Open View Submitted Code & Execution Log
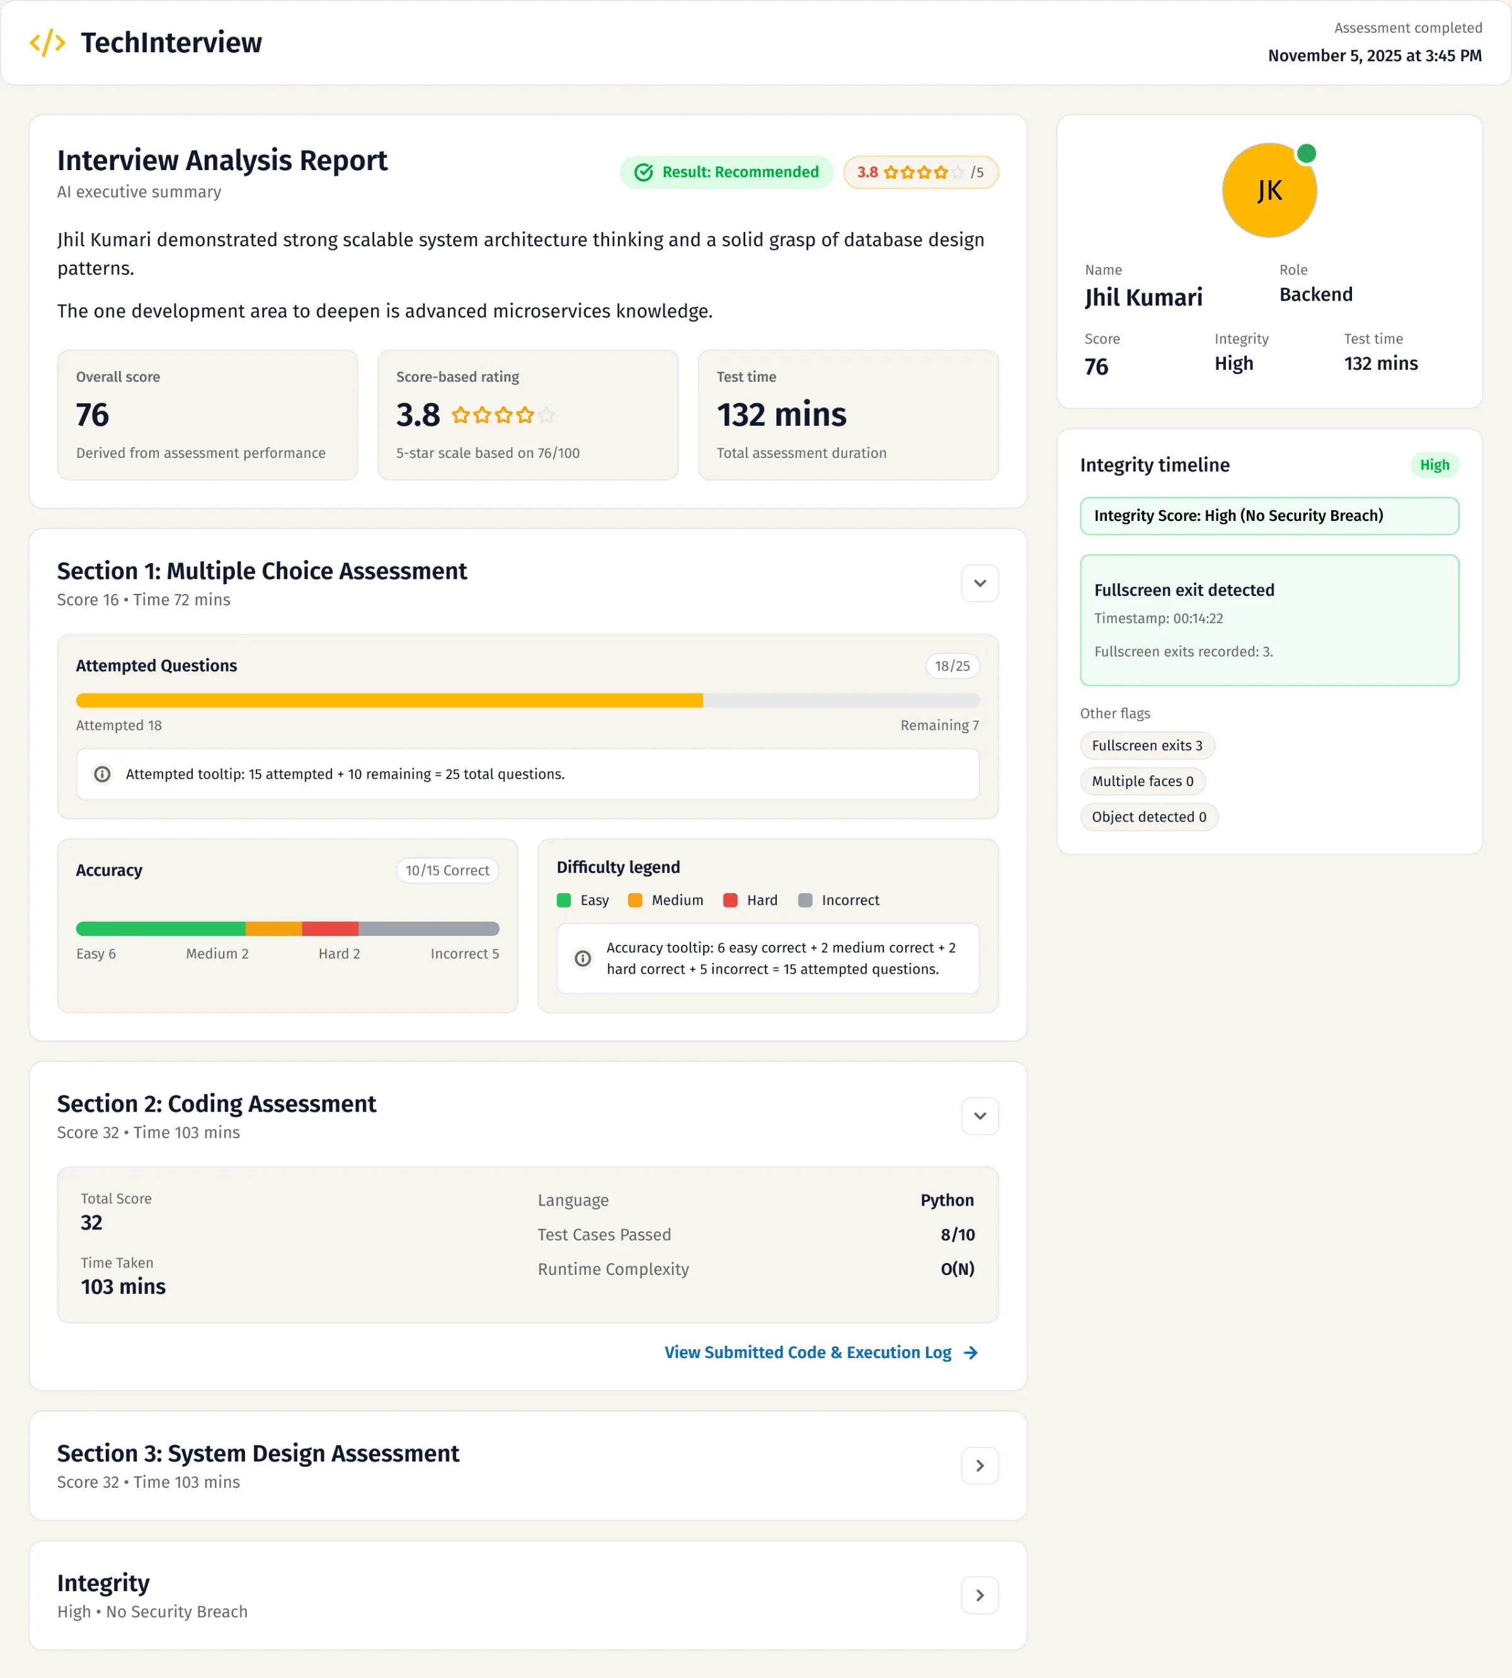Image resolution: width=1512 pixels, height=1678 pixels. pyautogui.click(x=821, y=1352)
